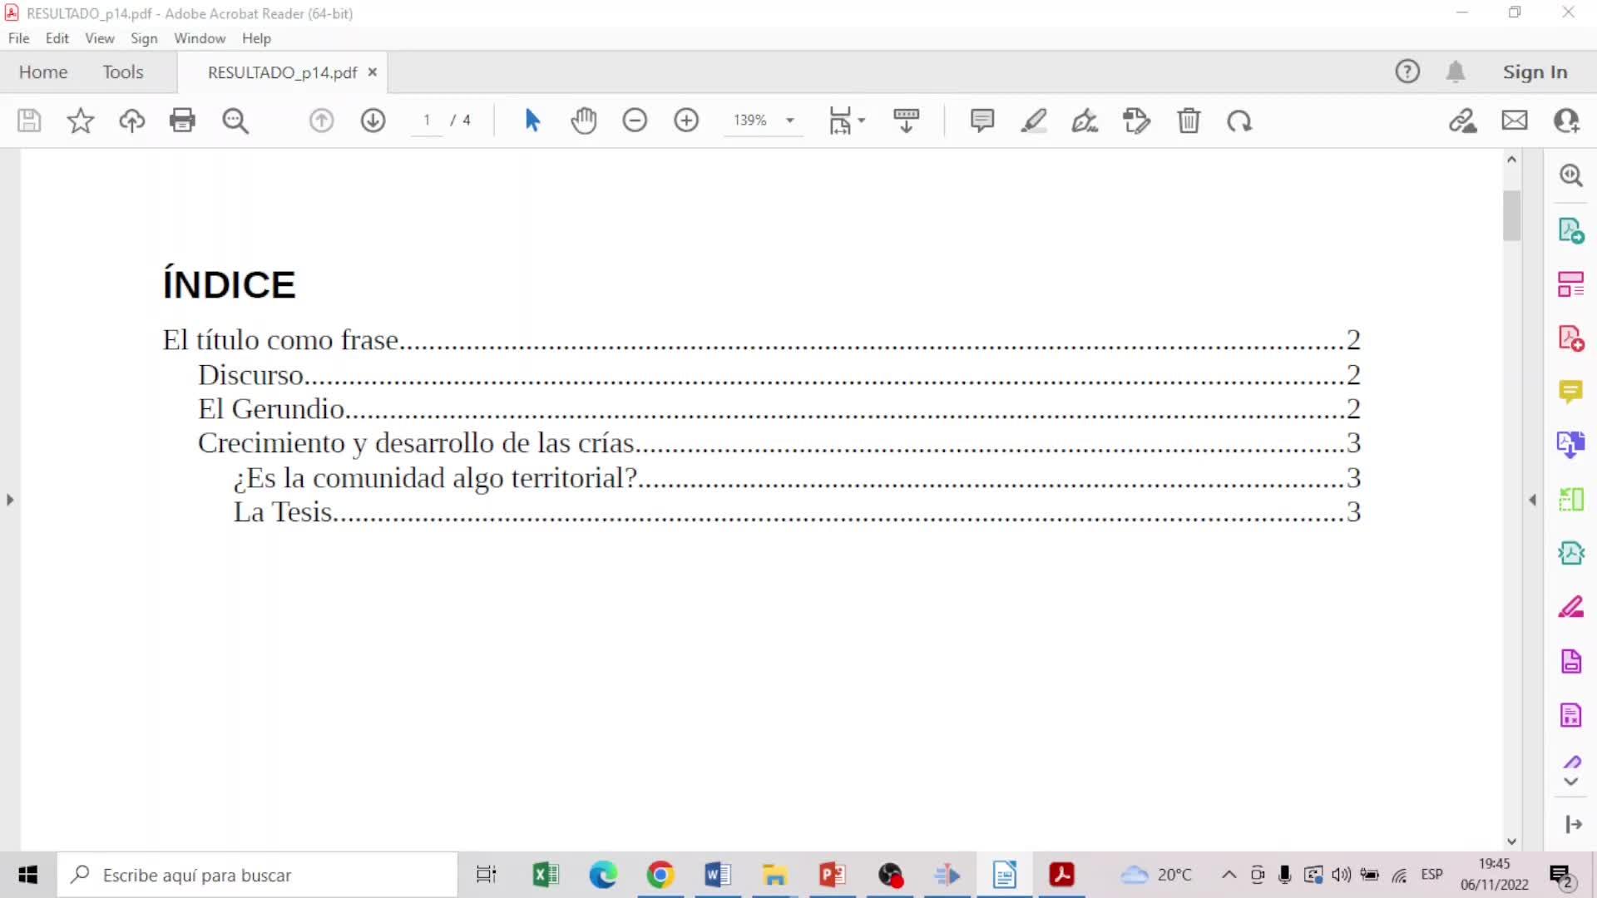Image resolution: width=1597 pixels, height=898 pixels.
Task: Expand the left navigation pane
Action: click(10, 500)
